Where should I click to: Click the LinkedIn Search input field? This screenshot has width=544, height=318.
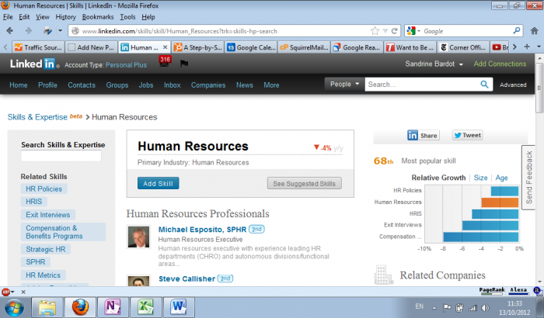[x=422, y=85]
